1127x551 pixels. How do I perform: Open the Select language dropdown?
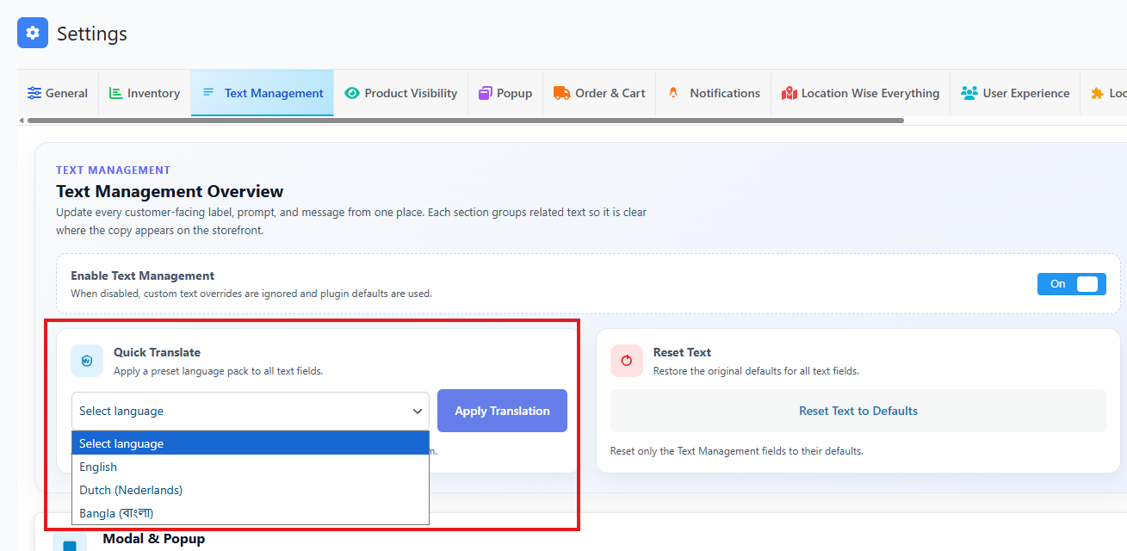(x=251, y=412)
